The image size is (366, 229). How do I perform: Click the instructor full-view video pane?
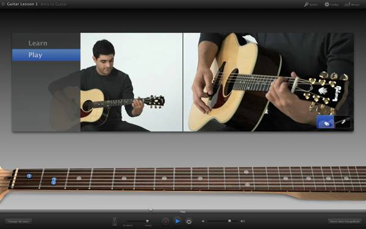pyautogui.click(x=131, y=82)
